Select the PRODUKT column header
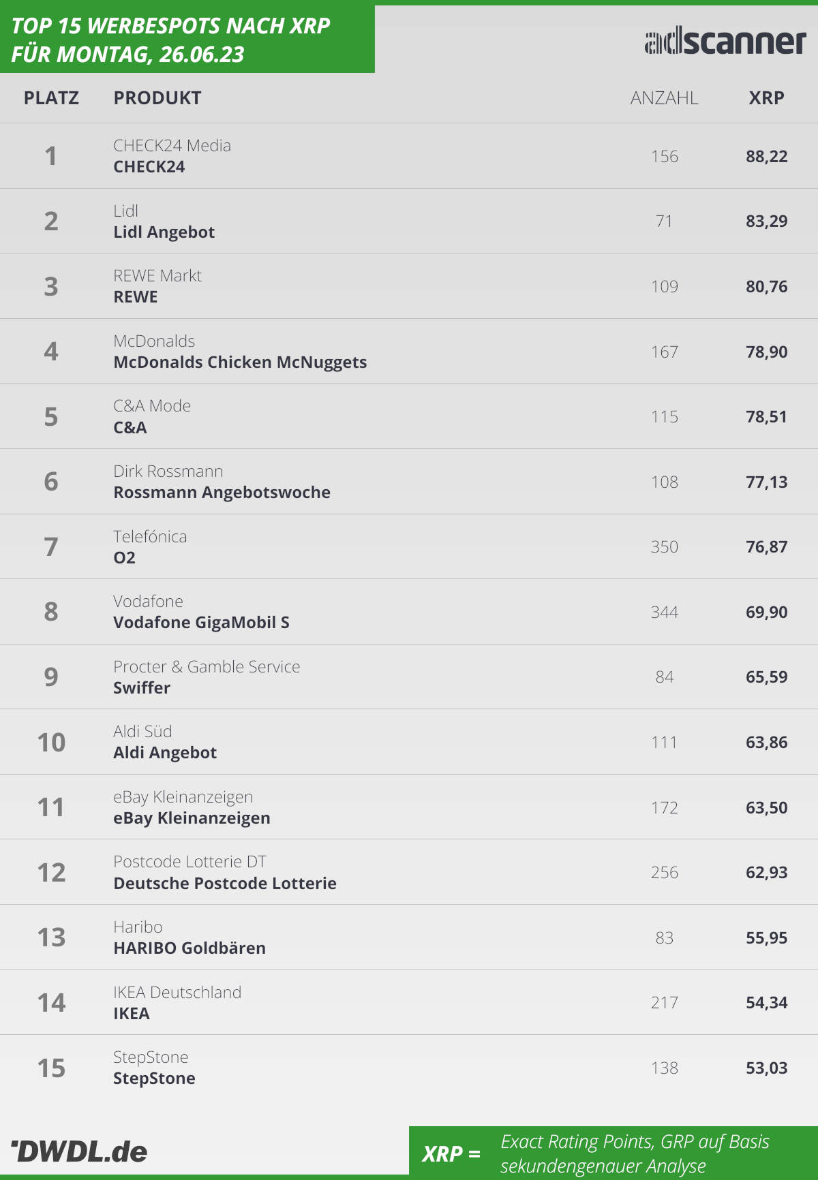This screenshot has width=818, height=1180. tap(157, 98)
